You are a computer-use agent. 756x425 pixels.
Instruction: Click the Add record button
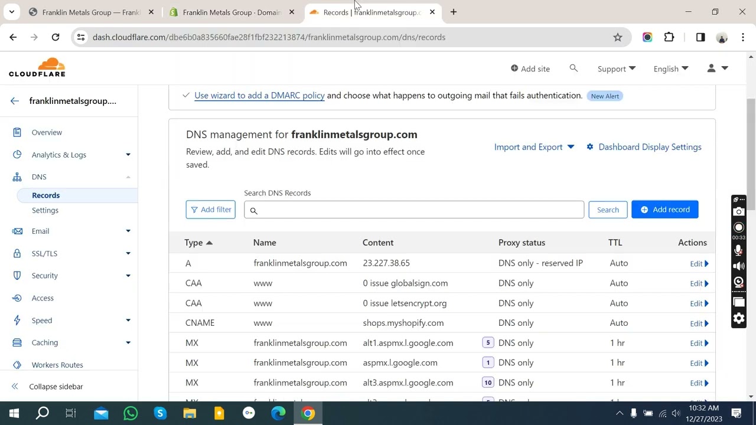(x=665, y=210)
